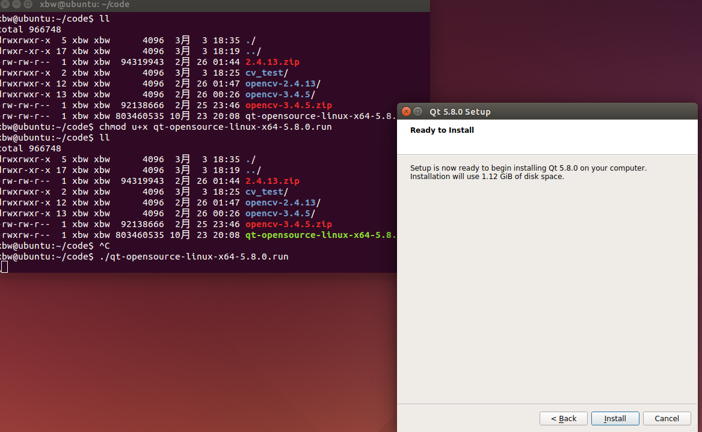
Task: Cancel the Qt 5.8.0 installation
Action: (667, 418)
